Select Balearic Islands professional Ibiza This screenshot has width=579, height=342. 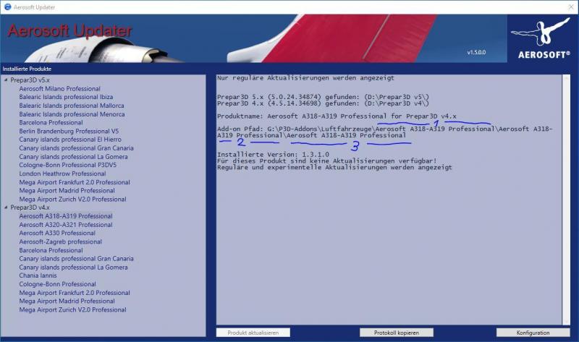point(66,97)
